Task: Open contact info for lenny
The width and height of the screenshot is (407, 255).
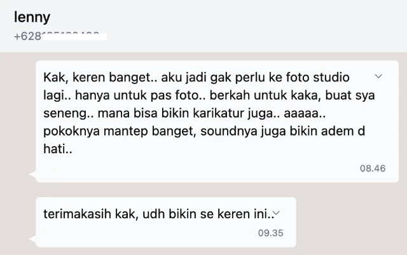Action: coord(32,17)
